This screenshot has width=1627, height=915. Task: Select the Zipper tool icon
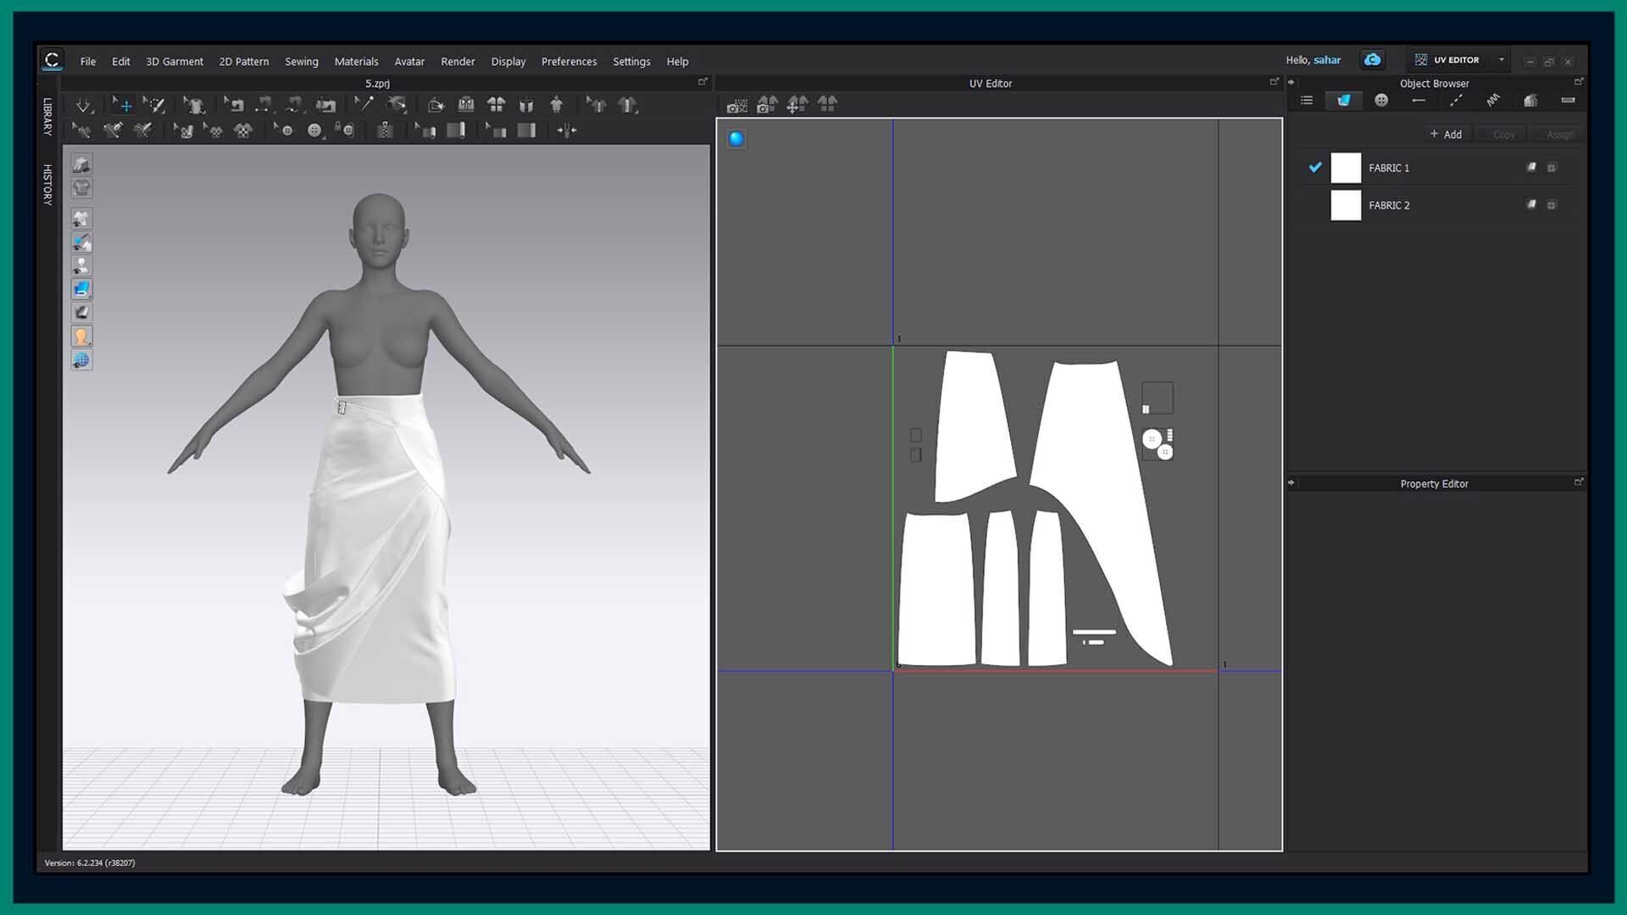[385, 130]
